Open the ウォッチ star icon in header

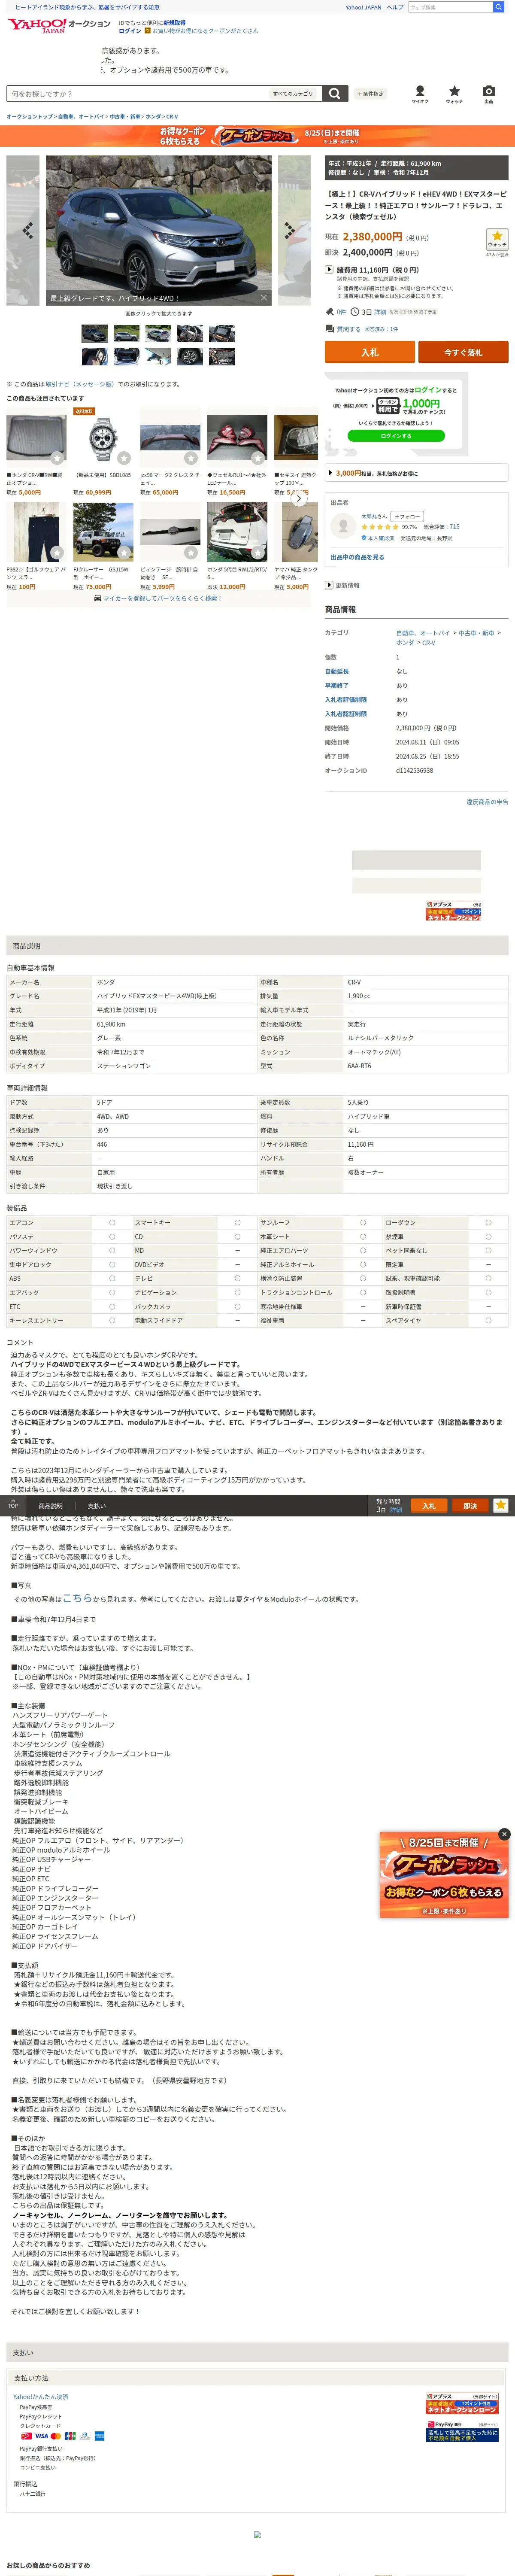[x=454, y=93]
